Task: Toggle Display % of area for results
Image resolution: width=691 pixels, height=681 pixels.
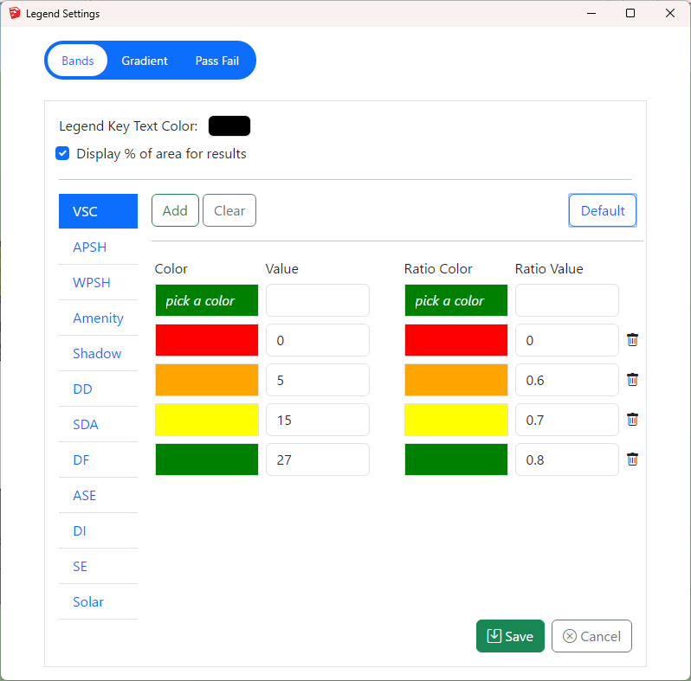Action: [x=62, y=154]
